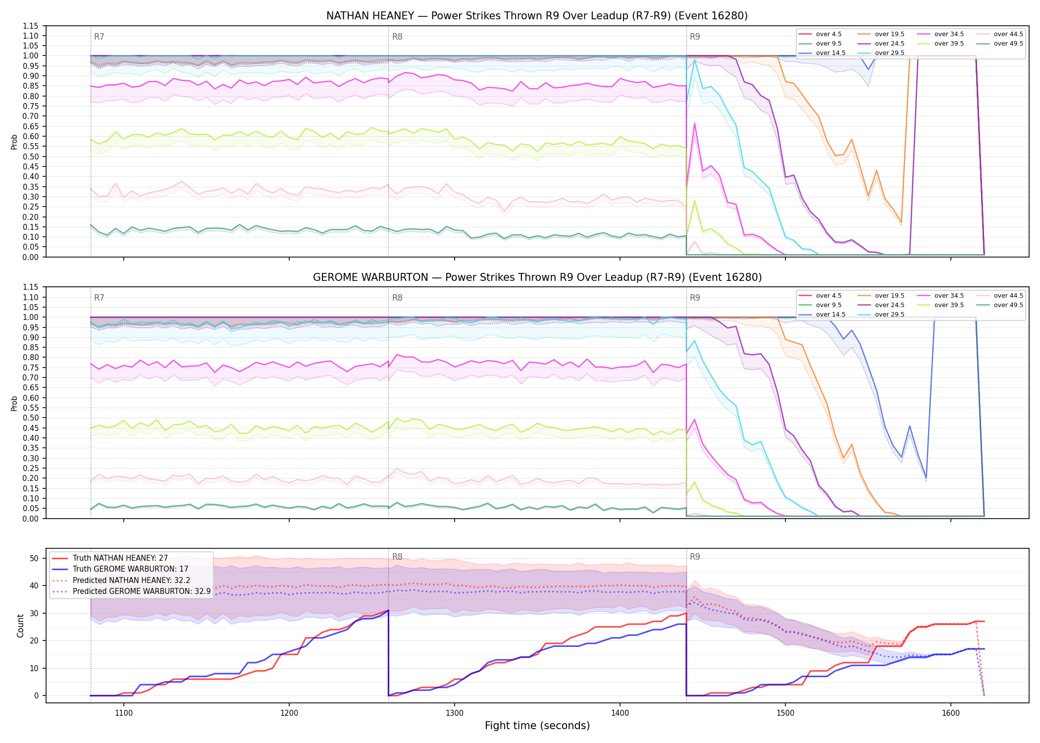Click the 1500 tick on the time axis
The height and width of the screenshot is (743, 1040).
[785, 713]
